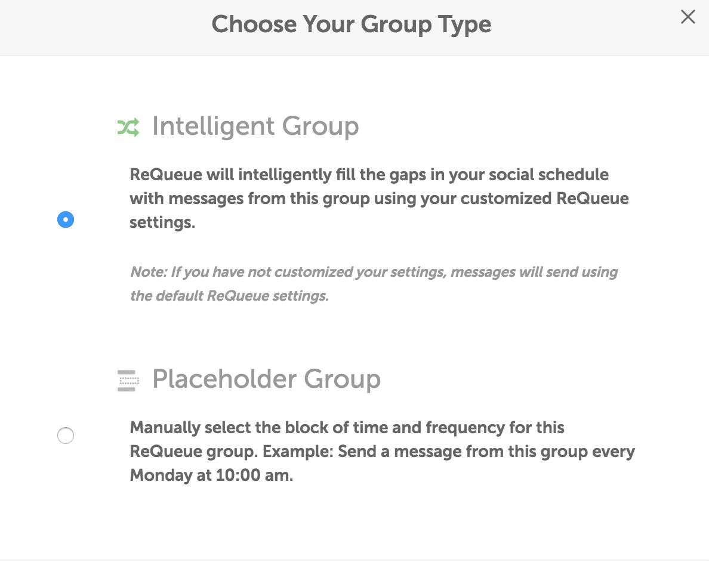
Task: Select the Intelligent Group radio button
Action: tap(66, 220)
